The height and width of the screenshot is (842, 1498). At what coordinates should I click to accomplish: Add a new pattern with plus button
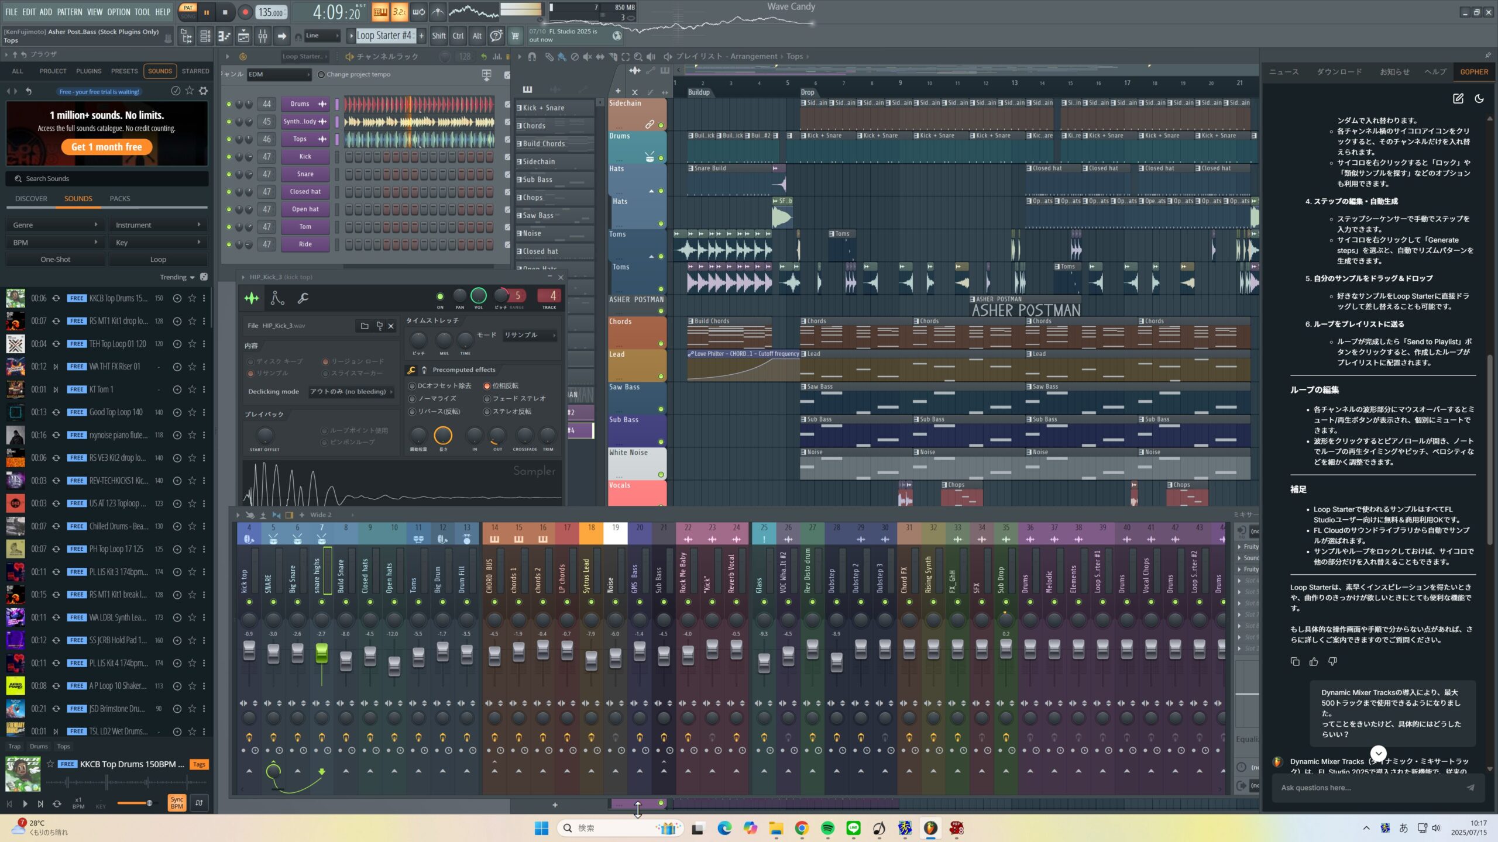[x=421, y=36]
